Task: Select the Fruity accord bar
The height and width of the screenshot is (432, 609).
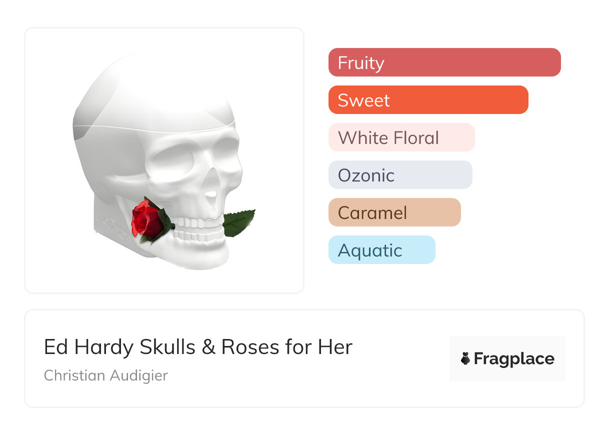Action: [x=444, y=62]
